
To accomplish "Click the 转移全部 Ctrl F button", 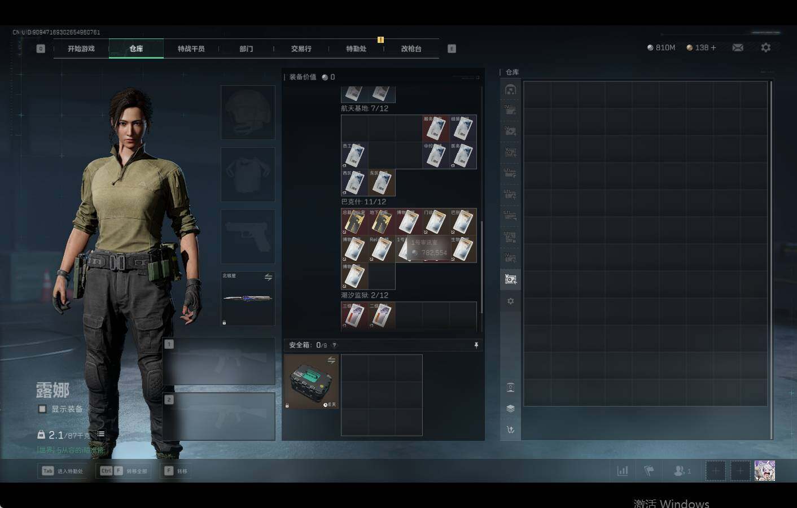I will pos(124,471).
